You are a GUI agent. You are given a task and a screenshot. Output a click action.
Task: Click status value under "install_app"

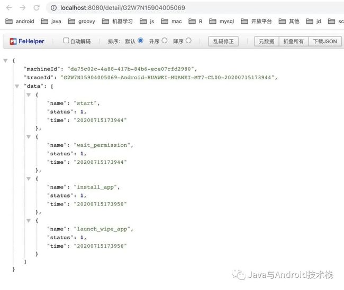click(x=82, y=195)
